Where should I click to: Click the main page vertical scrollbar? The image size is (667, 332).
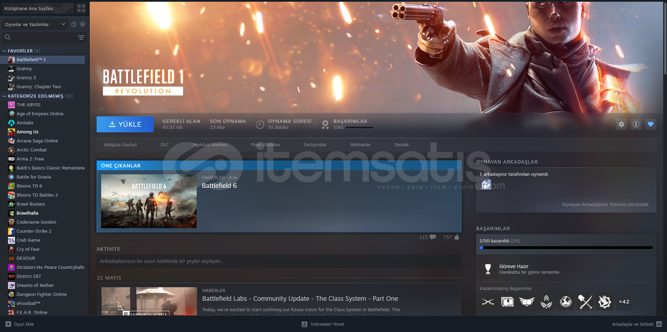pyautogui.click(x=665, y=38)
